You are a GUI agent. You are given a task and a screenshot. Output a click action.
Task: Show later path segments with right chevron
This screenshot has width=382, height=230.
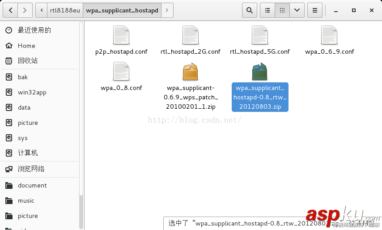coord(167,10)
